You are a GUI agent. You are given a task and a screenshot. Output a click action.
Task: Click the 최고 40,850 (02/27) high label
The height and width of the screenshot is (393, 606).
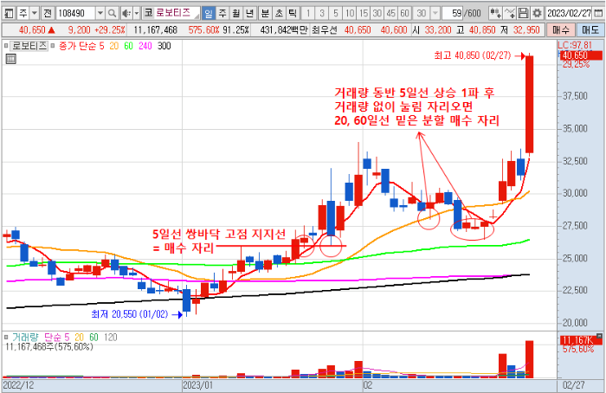pyautogui.click(x=473, y=55)
